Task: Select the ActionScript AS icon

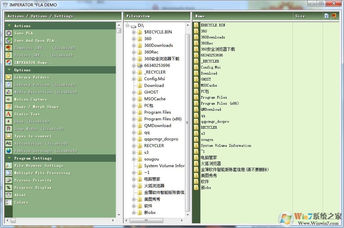Action: (x=9, y=143)
